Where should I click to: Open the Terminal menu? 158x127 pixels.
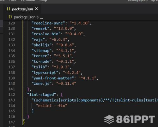pyautogui.click(x=28, y=1)
